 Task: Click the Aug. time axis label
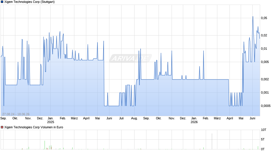[134, 118]
